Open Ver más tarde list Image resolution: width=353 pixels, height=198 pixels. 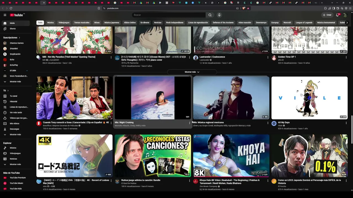[16, 112]
